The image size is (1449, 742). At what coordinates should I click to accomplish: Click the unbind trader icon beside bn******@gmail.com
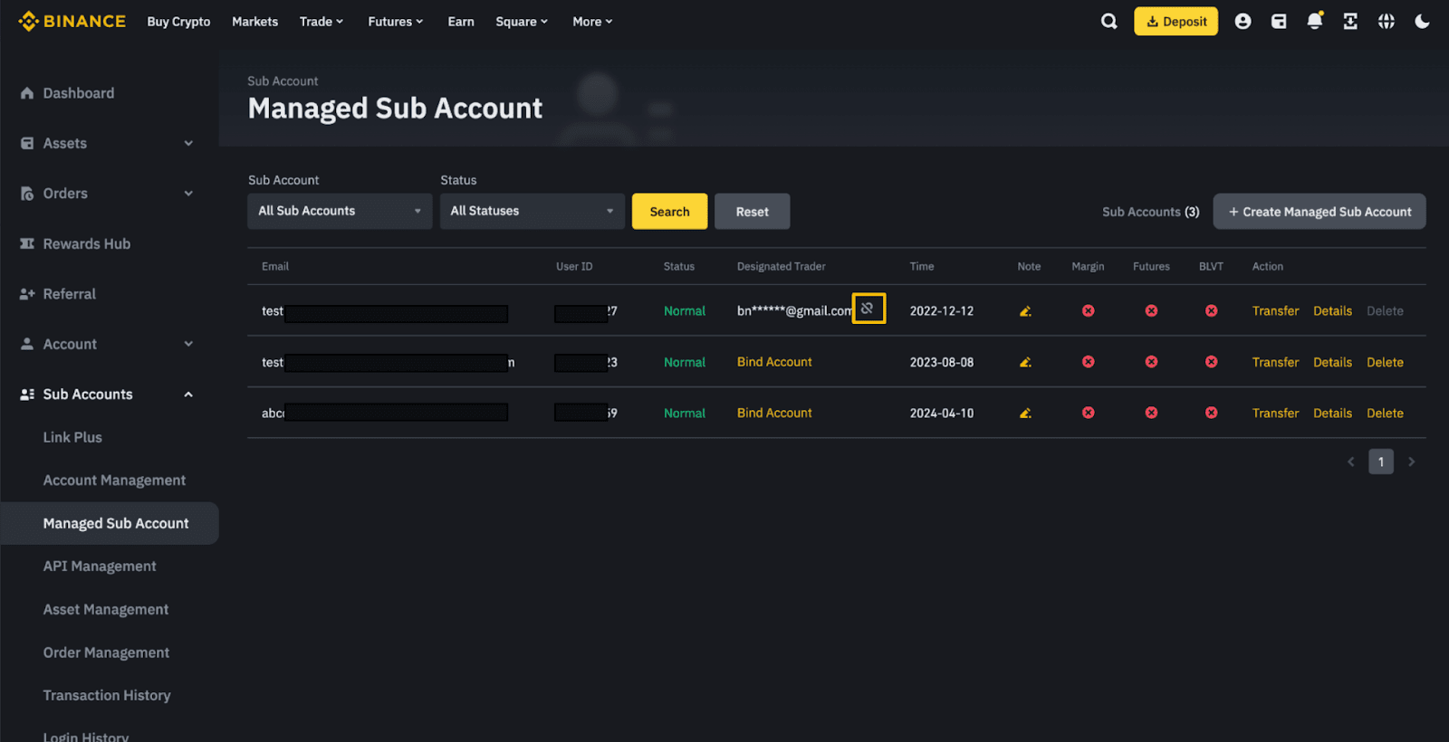[868, 309]
